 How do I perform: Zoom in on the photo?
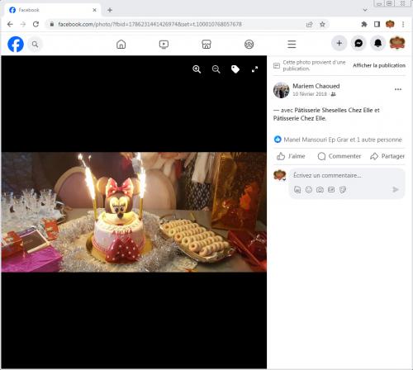[x=197, y=69]
